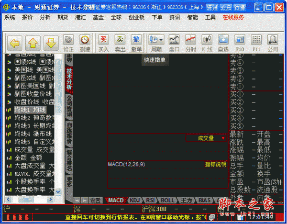
Task: Show the 盘口 order book view
Action: [174, 44]
